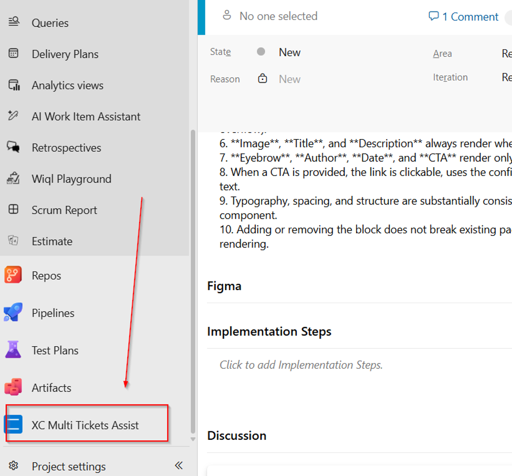Image resolution: width=512 pixels, height=476 pixels.
Task: Open the Pipelines hub label
Action: (x=53, y=313)
